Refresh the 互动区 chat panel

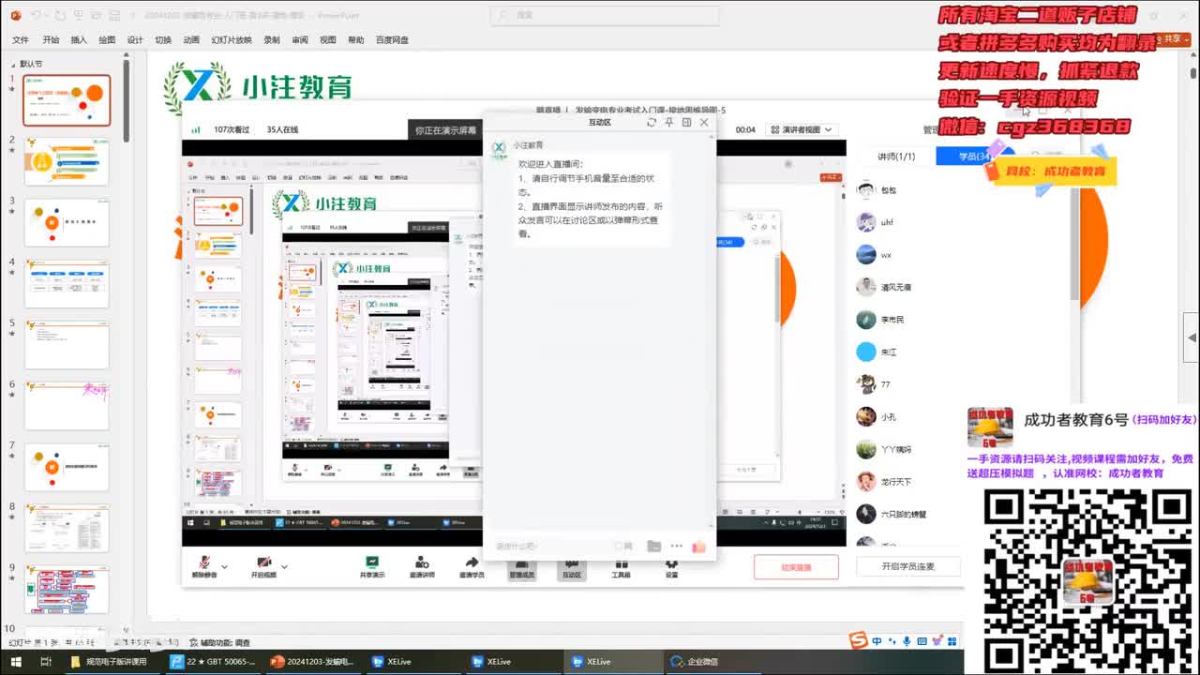click(x=652, y=122)
